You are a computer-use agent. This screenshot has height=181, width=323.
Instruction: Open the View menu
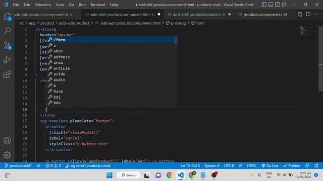click(x=60, y=5)
